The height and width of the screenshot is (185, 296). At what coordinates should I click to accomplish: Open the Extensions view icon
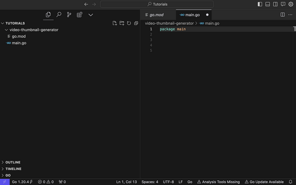(80, 15)
